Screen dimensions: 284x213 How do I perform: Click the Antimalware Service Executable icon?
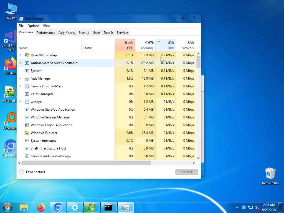pos(27,63)
